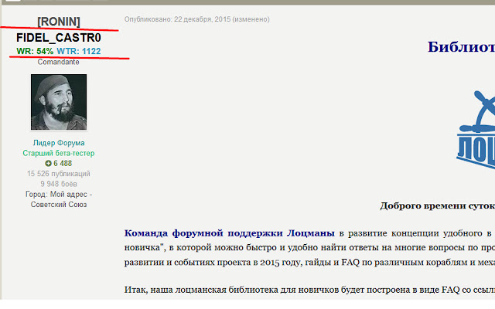Click the WTR: 1122 rating

tap(79, 51)
